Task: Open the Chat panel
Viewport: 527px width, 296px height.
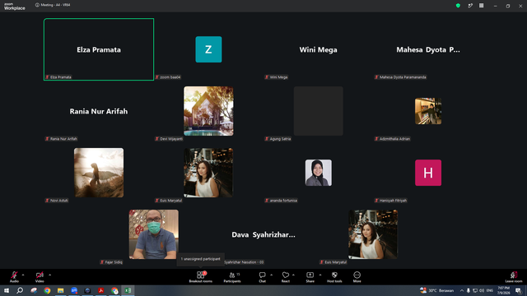Action: [x=262, y=276]
